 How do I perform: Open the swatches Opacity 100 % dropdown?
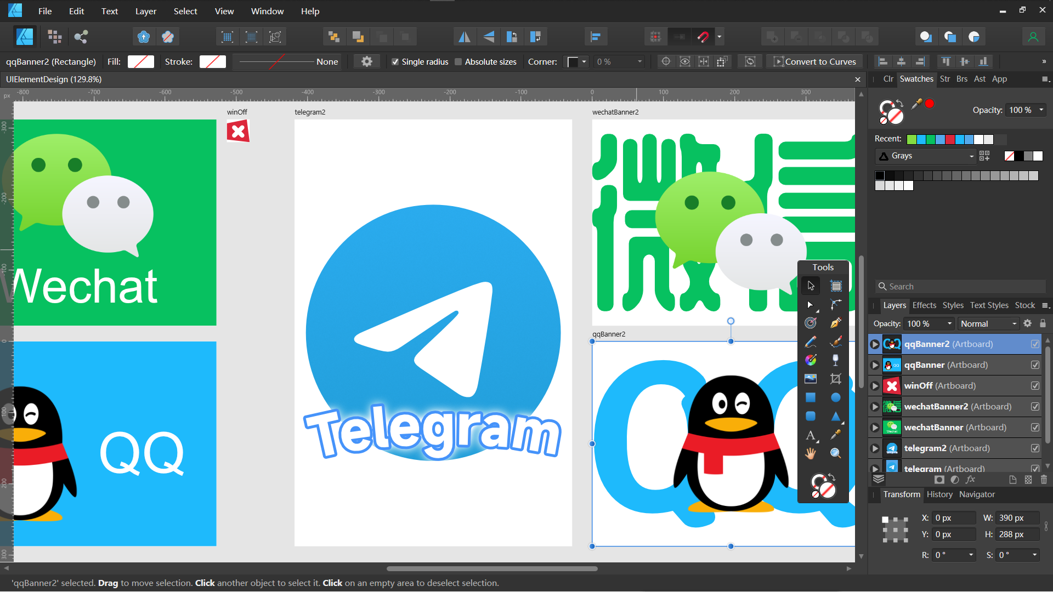1026,110
